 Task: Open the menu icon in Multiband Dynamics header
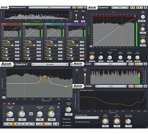(x=85, y=7)
